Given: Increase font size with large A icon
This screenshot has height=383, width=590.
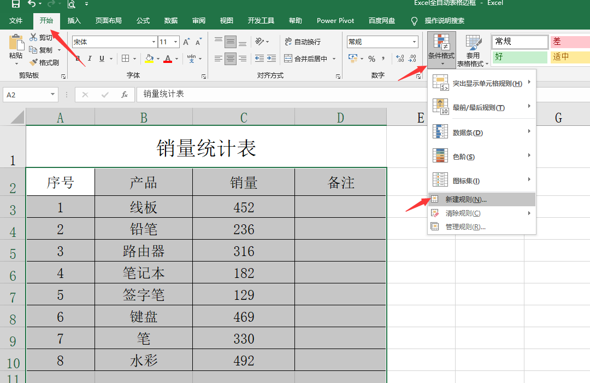Looking at the screenshot, I should [186, 42].
